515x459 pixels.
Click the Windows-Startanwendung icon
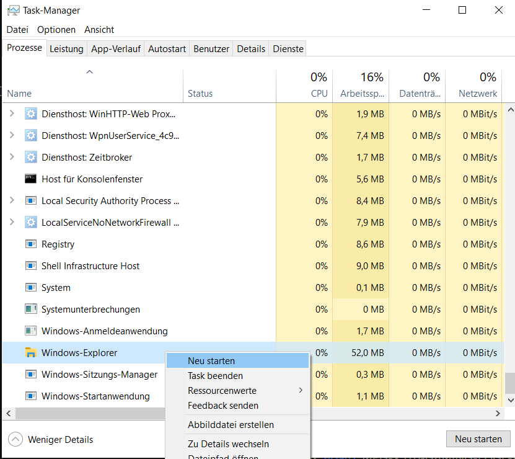pos(31,396)
